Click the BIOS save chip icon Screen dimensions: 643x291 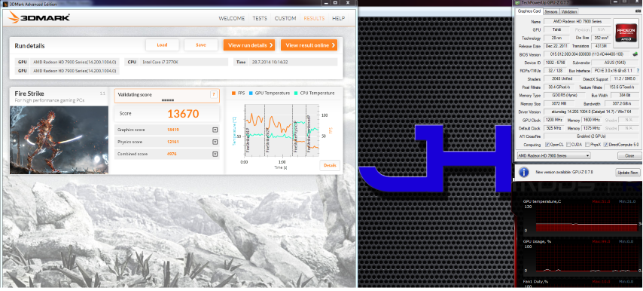635,54
